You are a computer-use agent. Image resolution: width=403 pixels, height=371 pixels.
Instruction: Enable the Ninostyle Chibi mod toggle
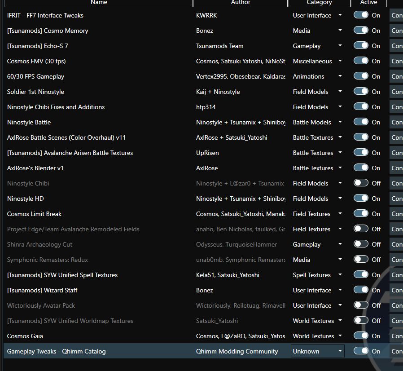tap(361, 183)
